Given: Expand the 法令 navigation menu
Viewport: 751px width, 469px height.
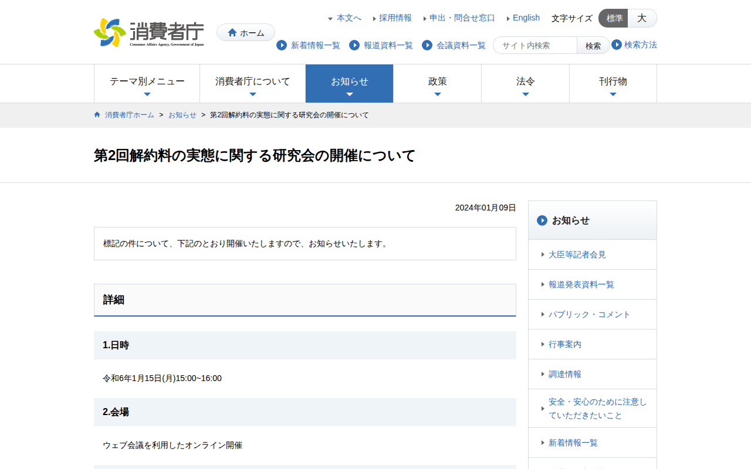Looking at the screenshot, I should 525,84.
